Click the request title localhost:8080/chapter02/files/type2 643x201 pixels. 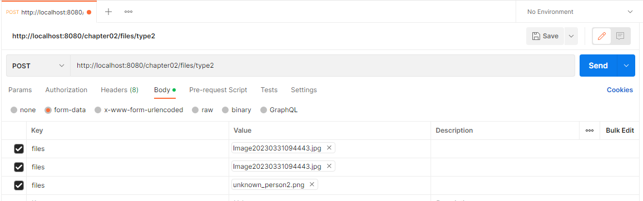[83, 36]
